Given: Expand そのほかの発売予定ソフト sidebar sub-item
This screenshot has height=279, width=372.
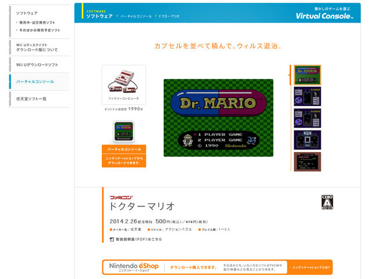Looking at the screenshot, I should pos(40,29).
